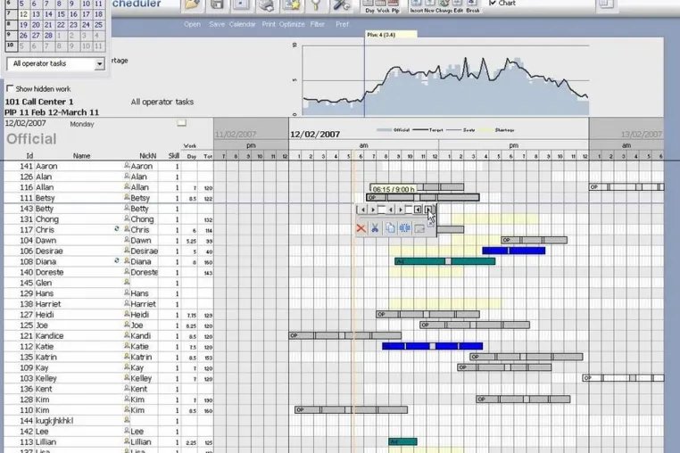Enable Show hidden work checkbox
680x453 pixels.
tap(10, 88)
